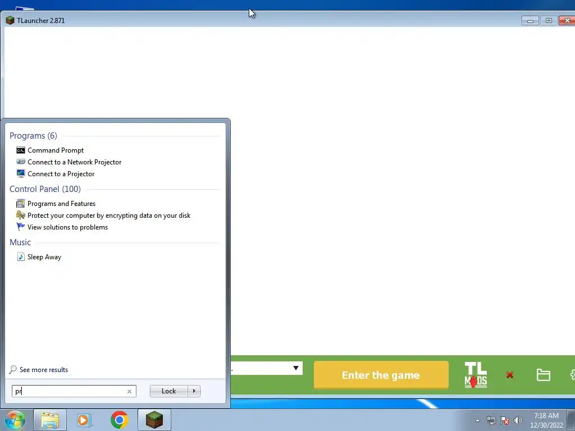575x431 pixels.
Task: Switch to TLauncher via taskbar Minecraft icon
Action: click(x=154, y=420)
